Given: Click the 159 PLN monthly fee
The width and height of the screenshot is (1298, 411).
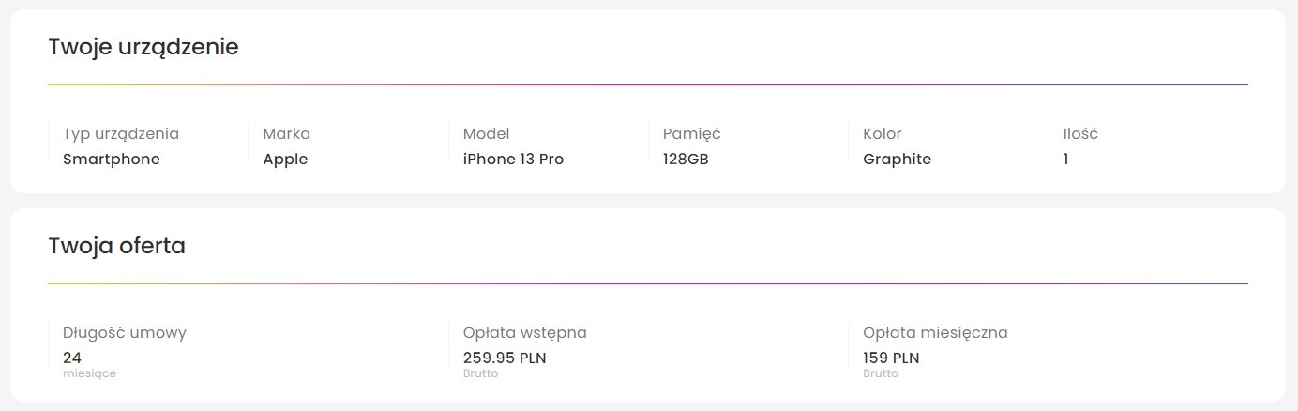Looking at the screenshot, I should click(891, 358).
